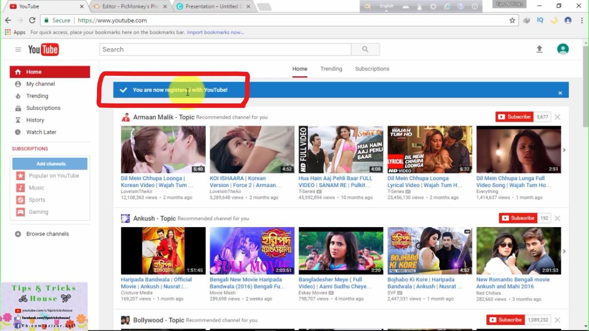Subscribe to Armaan Malik - Topic
The width and height of the screenshot is (589, 331).
(x=515, y=117)
